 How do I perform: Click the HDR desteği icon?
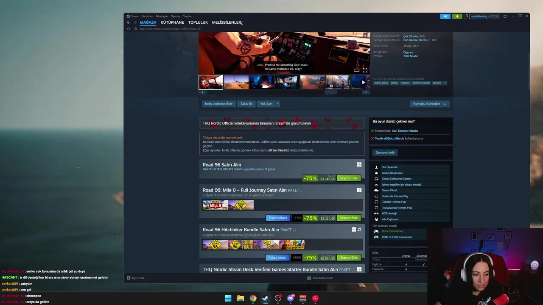click(x=376, y=213)
